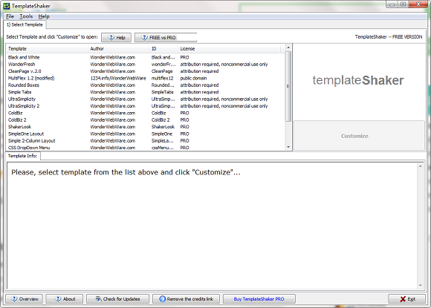Click the globe icon on Remove credits button
Image resolution: width=431 pixels, height=308 pixels.
pyautogui.click(x=163, y=299)
